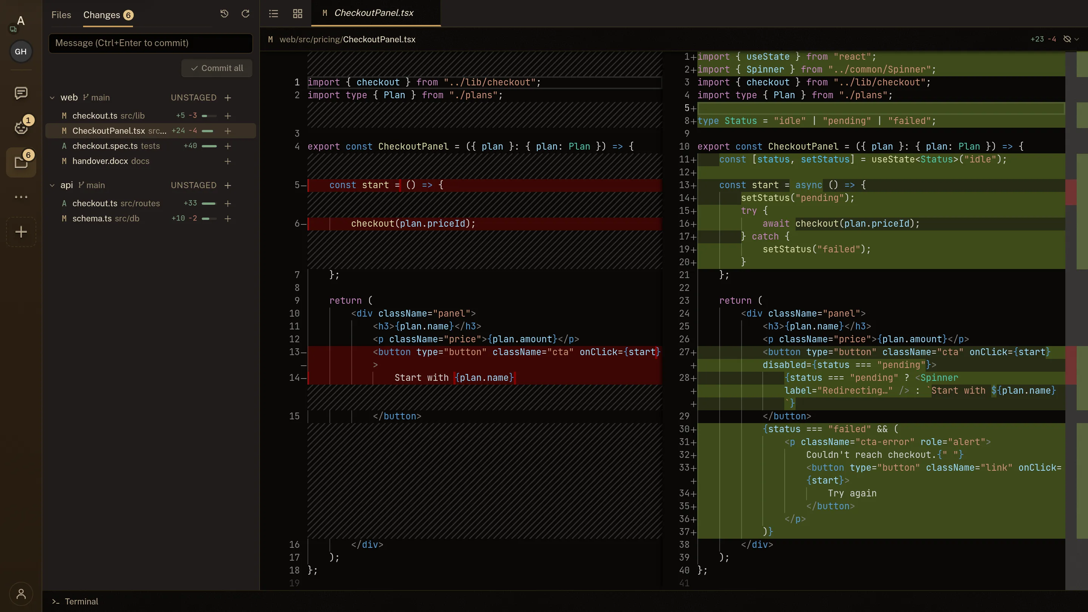
Task: Open the Terminal panel
Action: (x=75, y=601)
